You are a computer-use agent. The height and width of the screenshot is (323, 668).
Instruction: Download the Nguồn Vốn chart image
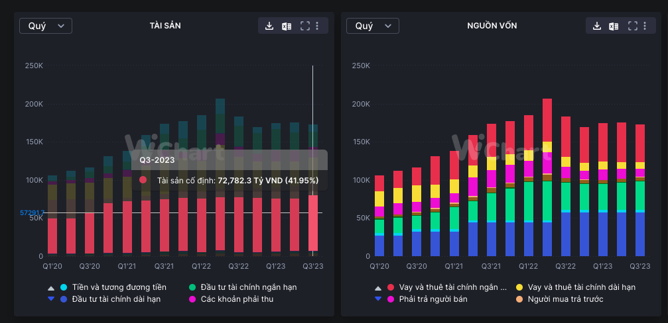coord(597,26)
